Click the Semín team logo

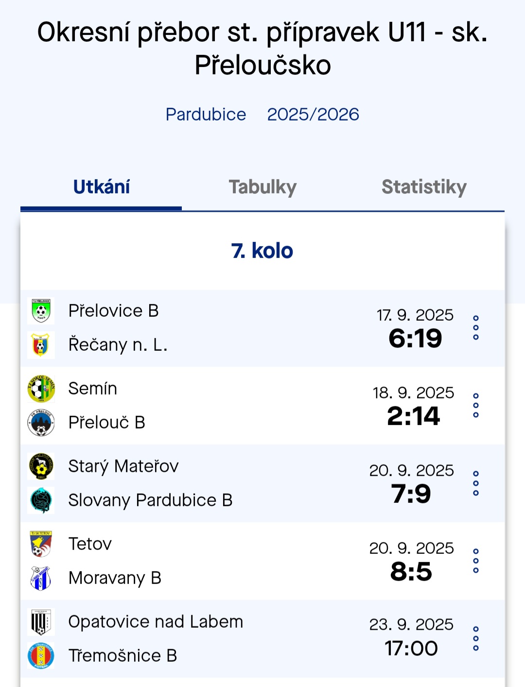tap(41, 389)
